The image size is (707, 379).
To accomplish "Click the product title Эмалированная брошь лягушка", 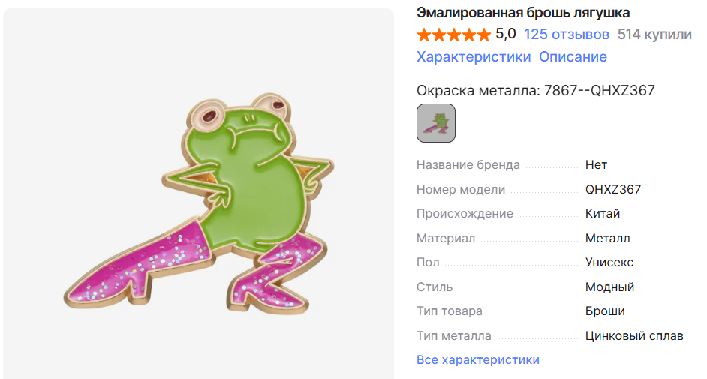I will pos(523,13).
